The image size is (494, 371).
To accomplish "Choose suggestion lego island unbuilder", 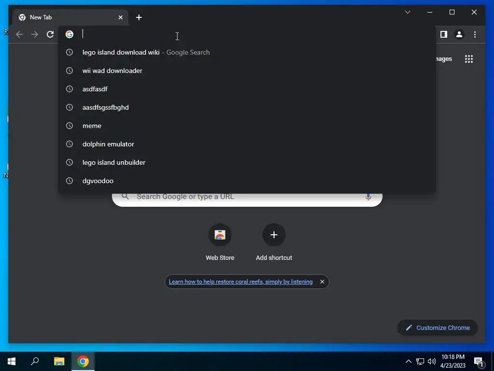I will point(247,162).
